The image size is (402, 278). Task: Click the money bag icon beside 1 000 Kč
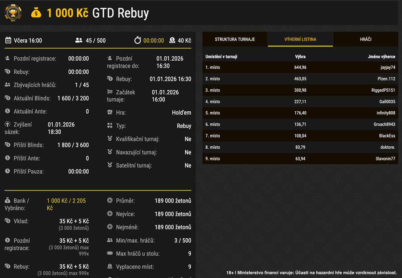pos(35,13)
